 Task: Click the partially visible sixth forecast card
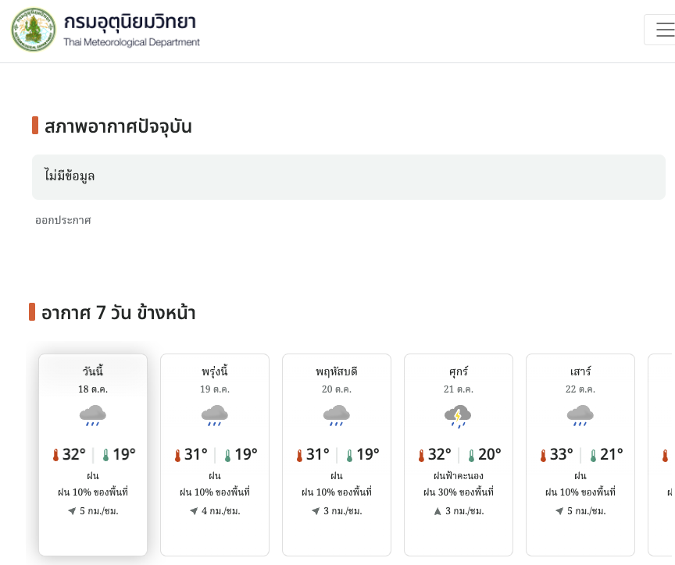click(x=662, y=455)
